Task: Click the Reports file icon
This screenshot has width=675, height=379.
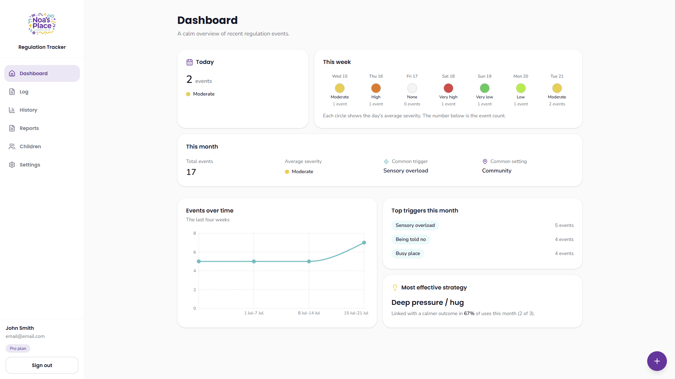Action: 12,128
